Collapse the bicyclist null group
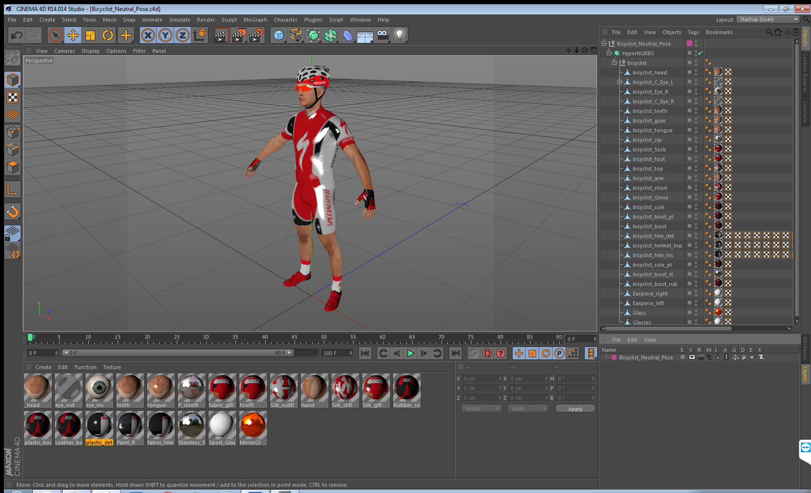This screenshot has height=493, width=811. coord(614,62)
